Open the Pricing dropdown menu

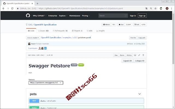click(x=86, y=16)
